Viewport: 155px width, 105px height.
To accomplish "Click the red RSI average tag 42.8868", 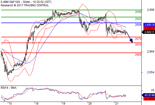I will click(x=149, y=99).
